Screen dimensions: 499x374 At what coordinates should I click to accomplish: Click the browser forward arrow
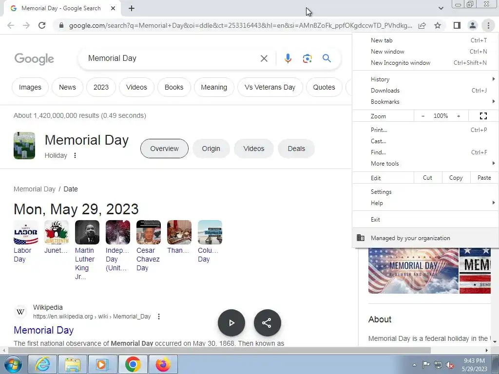pyautogui.click(x=26, y=25)
